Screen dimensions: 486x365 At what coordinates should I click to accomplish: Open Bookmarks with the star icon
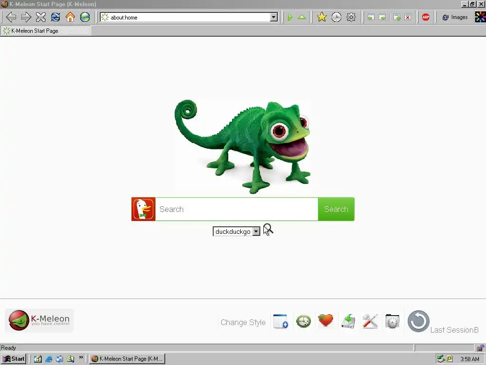(x=322, y=17)
